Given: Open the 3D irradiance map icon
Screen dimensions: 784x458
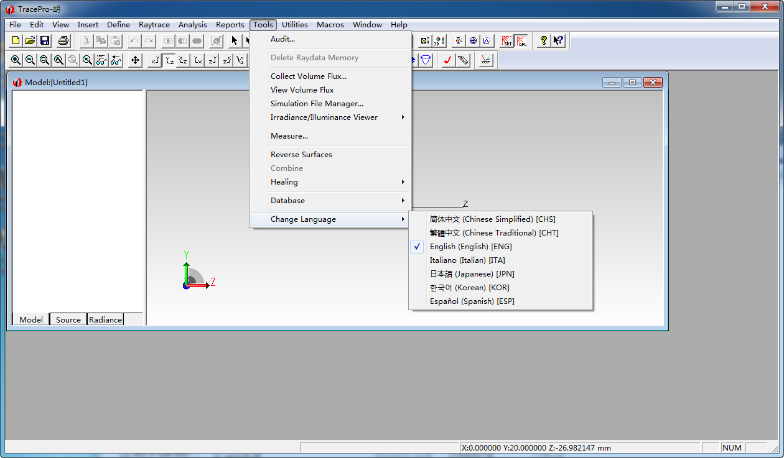Looking at the screenshot, I should [439, 40].
